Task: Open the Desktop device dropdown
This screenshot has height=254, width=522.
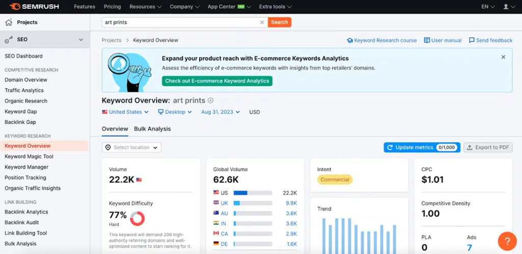Action: tap(175, 112)
